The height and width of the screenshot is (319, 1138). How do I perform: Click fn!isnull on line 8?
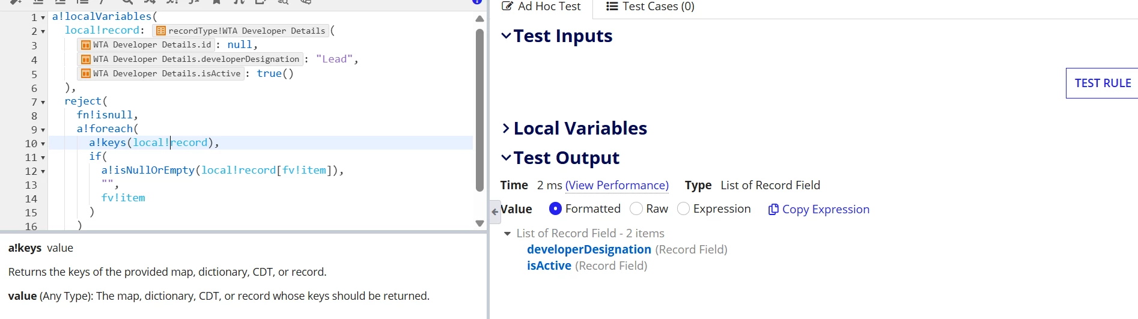tap(105, 115)
